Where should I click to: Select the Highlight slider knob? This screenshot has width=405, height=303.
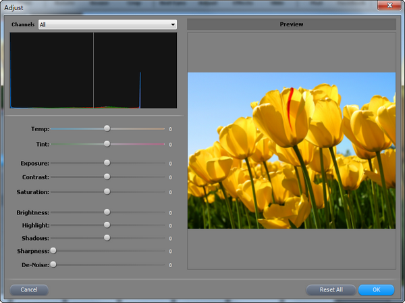(x=107, y=225)
